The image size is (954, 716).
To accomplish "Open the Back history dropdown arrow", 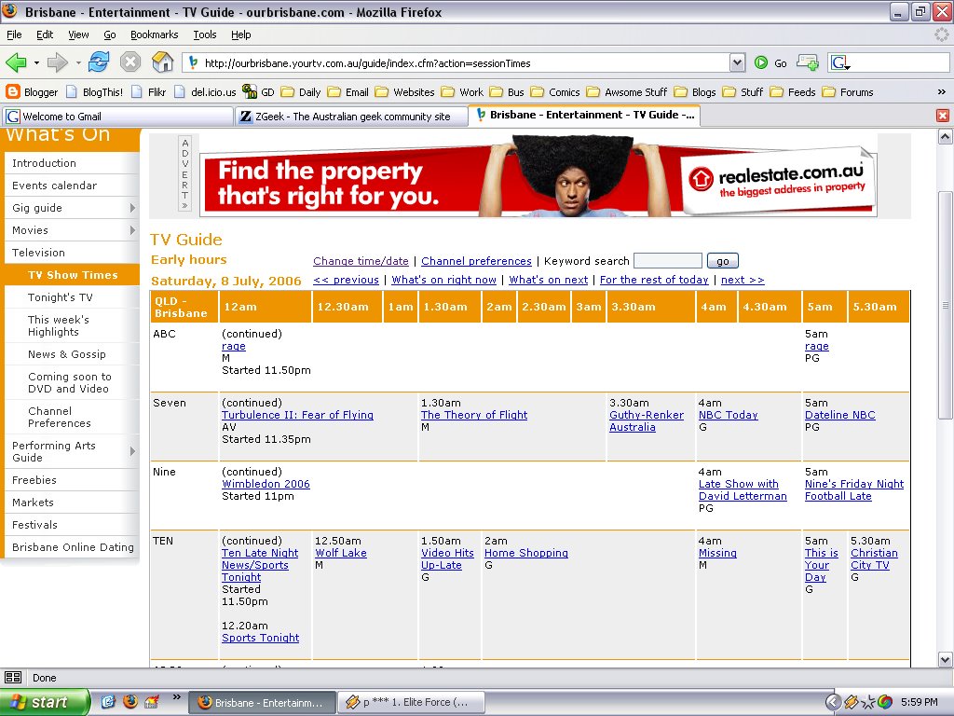I will click(36, 62).
